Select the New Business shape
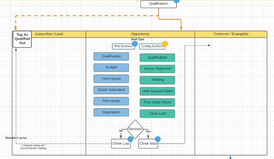 [123, 46]
